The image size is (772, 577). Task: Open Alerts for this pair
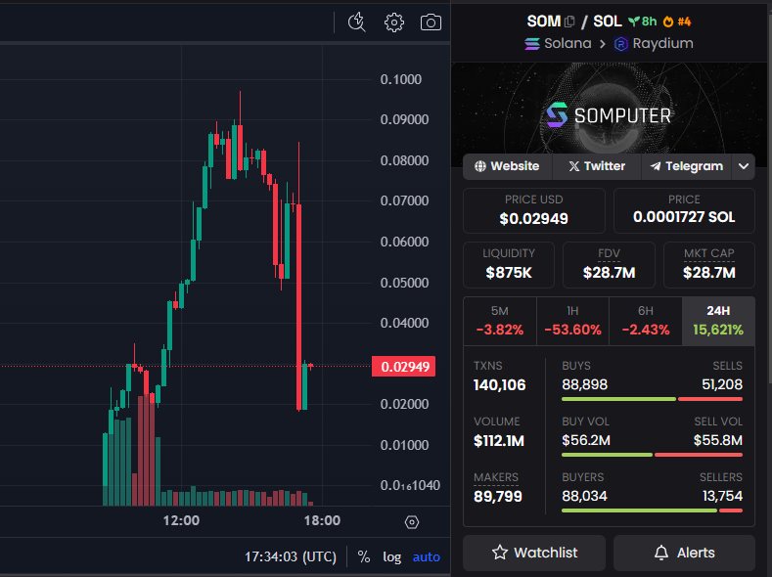pos(684,553)
